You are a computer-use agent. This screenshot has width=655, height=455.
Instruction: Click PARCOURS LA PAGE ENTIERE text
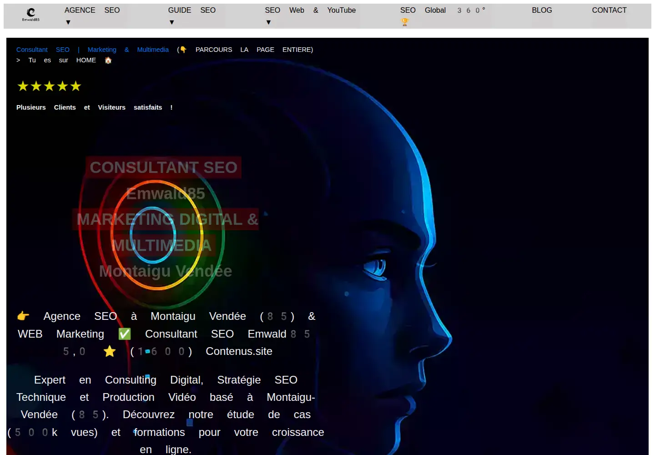pos(254,50)
